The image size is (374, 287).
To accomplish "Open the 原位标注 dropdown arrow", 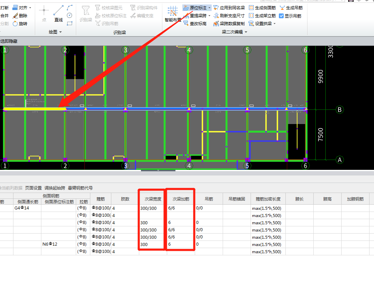I will point(210,8).
